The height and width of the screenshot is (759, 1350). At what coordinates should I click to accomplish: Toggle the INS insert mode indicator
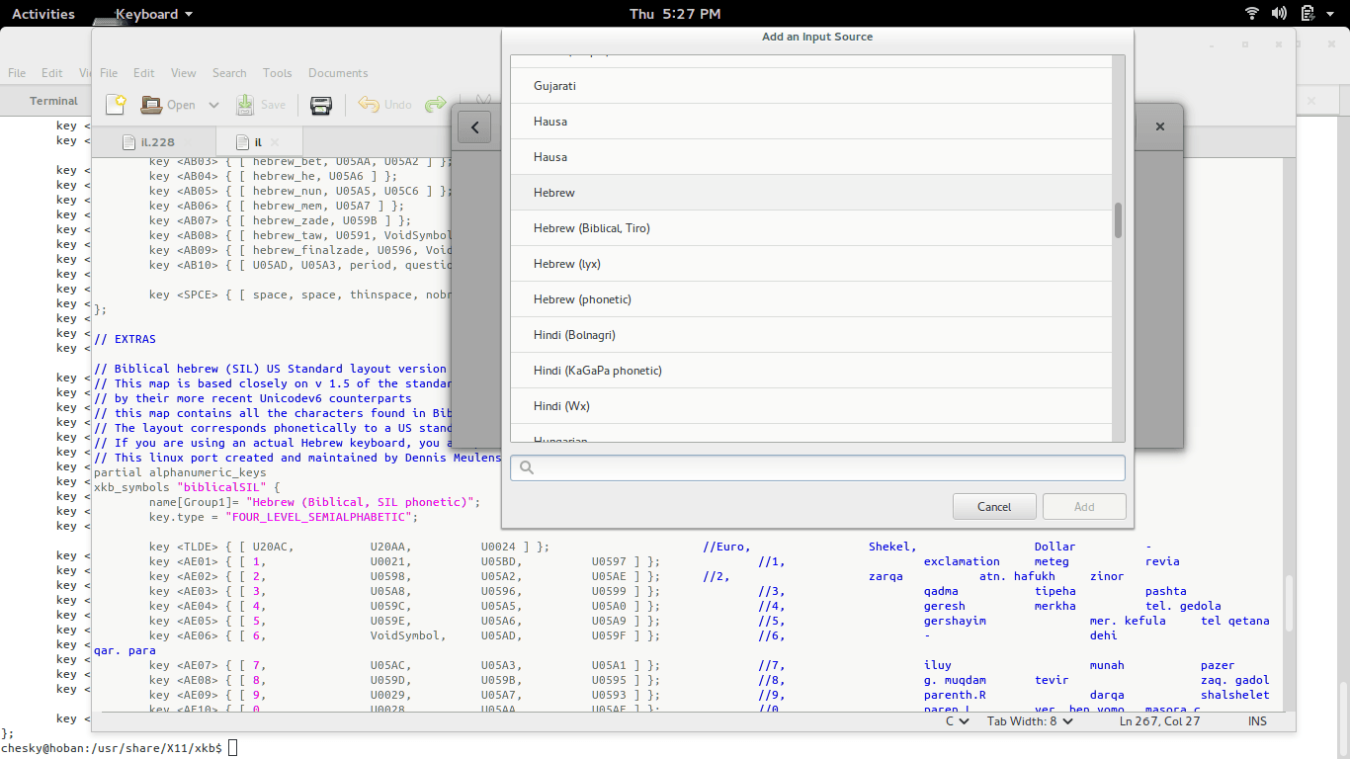tap(1257, 721)
